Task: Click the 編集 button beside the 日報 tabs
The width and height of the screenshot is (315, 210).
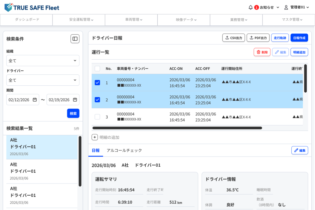Action: [300, 150]
